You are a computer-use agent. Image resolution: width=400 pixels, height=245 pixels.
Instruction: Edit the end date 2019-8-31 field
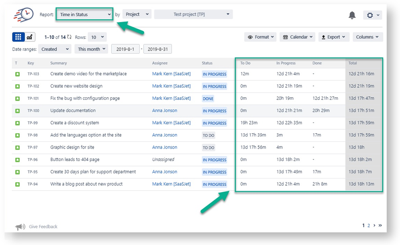tap(158, 49)
